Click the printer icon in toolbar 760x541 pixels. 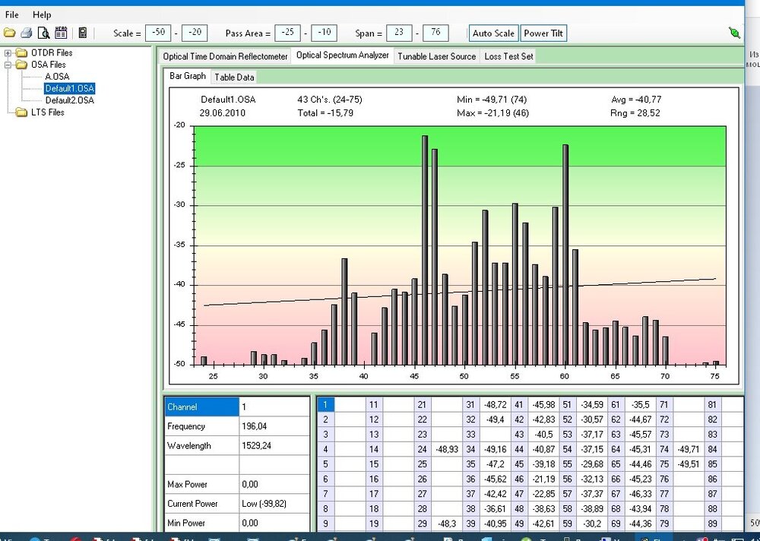click(x=27, y=33)
